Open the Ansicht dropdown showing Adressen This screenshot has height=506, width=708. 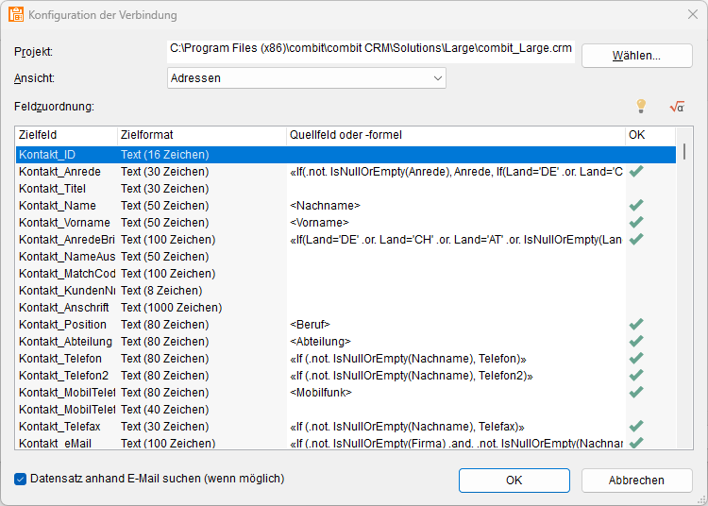pyautogui.click(x=306, y=78)
